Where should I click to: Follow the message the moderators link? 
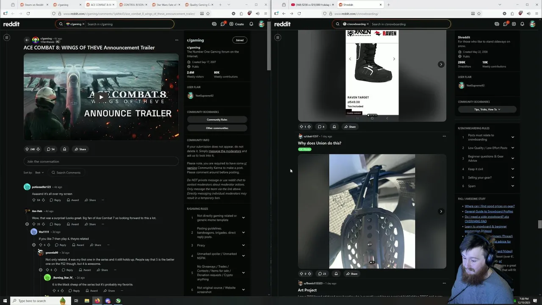[225, 151]
